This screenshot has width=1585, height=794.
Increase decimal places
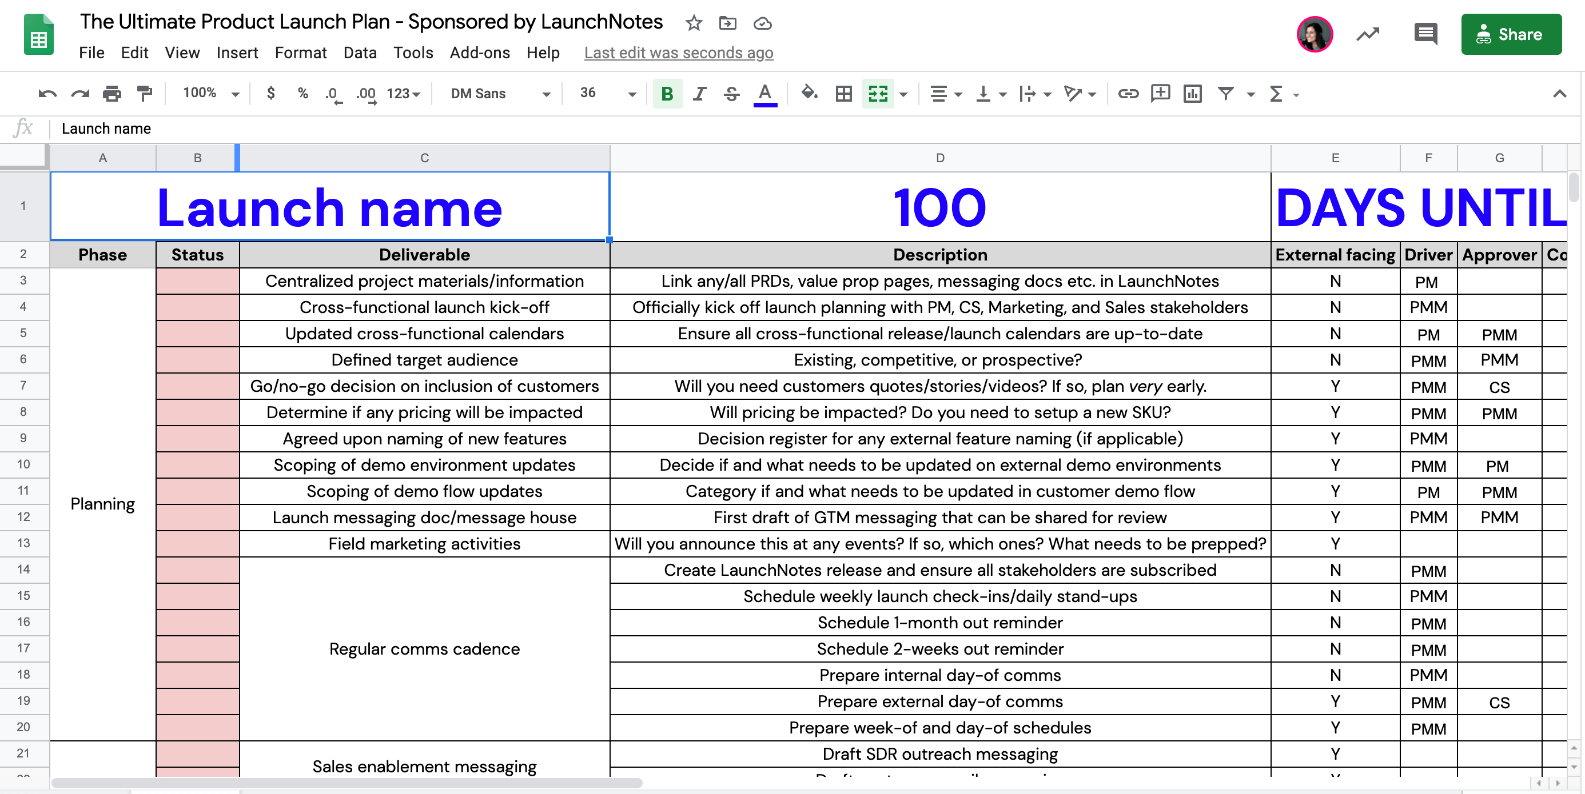coord(366,94)
